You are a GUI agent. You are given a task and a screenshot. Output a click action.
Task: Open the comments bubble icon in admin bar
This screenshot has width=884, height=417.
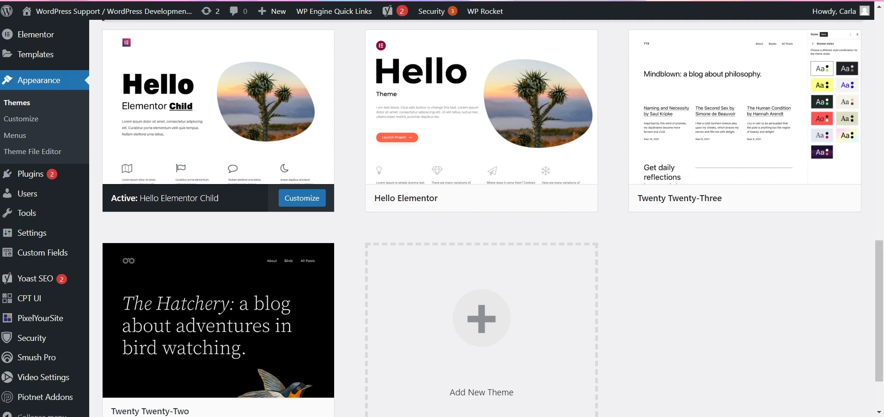click(234, 11)
